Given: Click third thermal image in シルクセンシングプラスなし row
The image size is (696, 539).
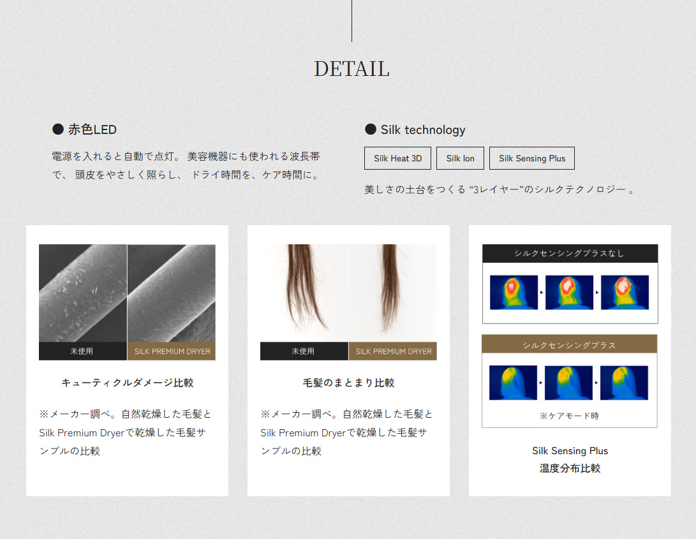Looking at the screenshot, I should click(x=625, y=292).
